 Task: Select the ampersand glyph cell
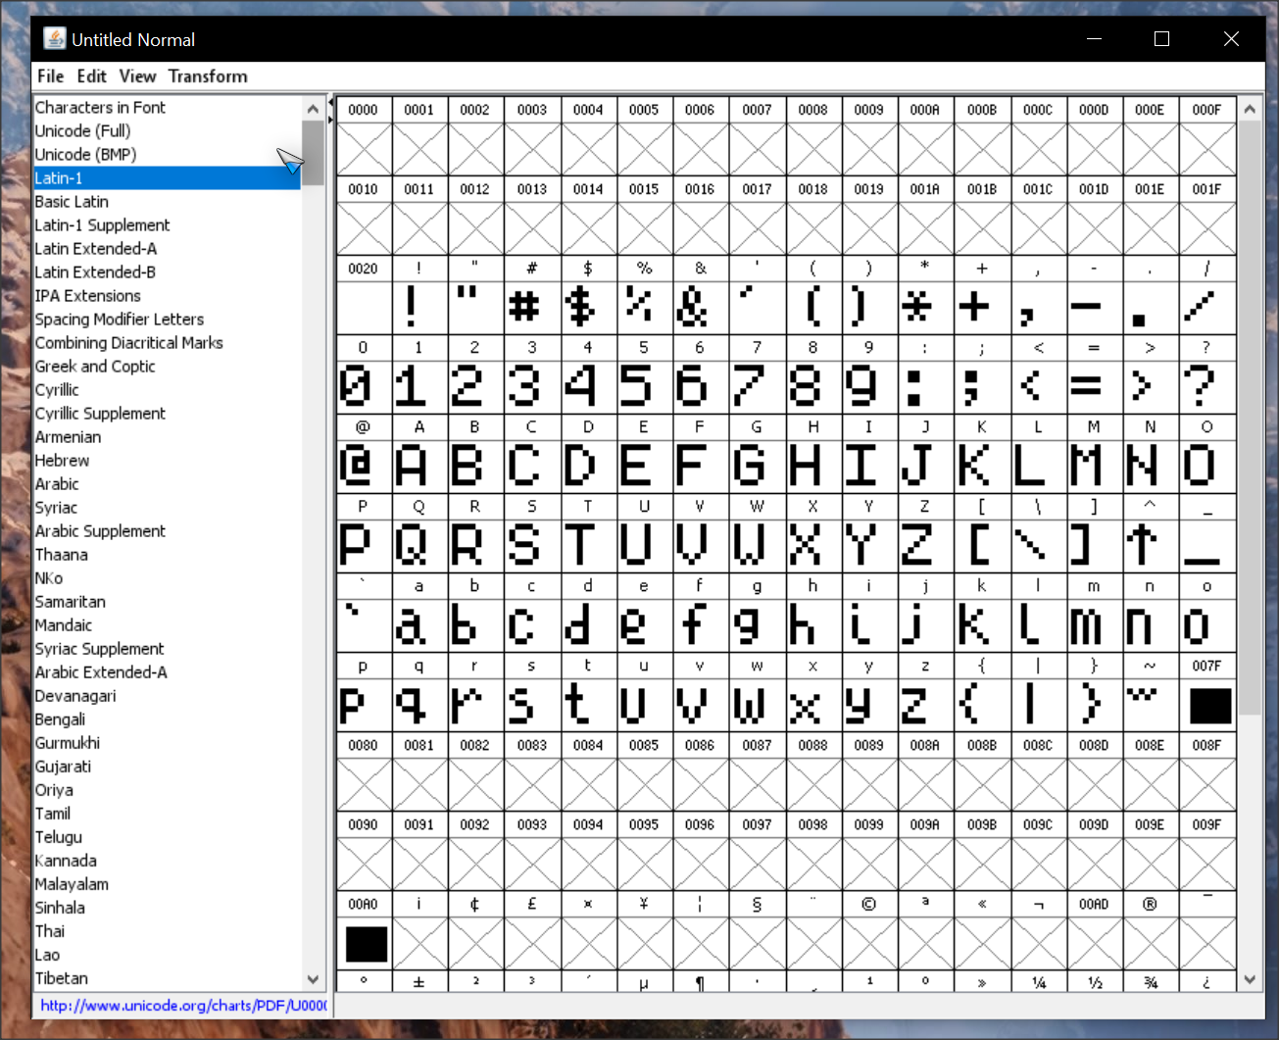[x=700, y=308]
